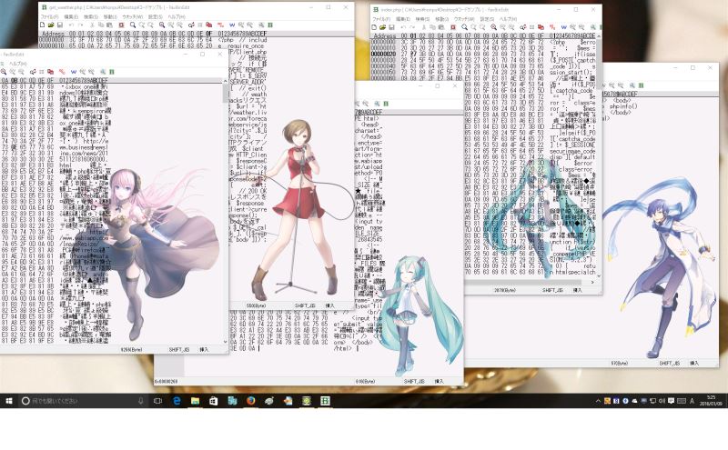Click Address column header in get_weather.php window
Screen dimensions: 728x450
point(53,34)
